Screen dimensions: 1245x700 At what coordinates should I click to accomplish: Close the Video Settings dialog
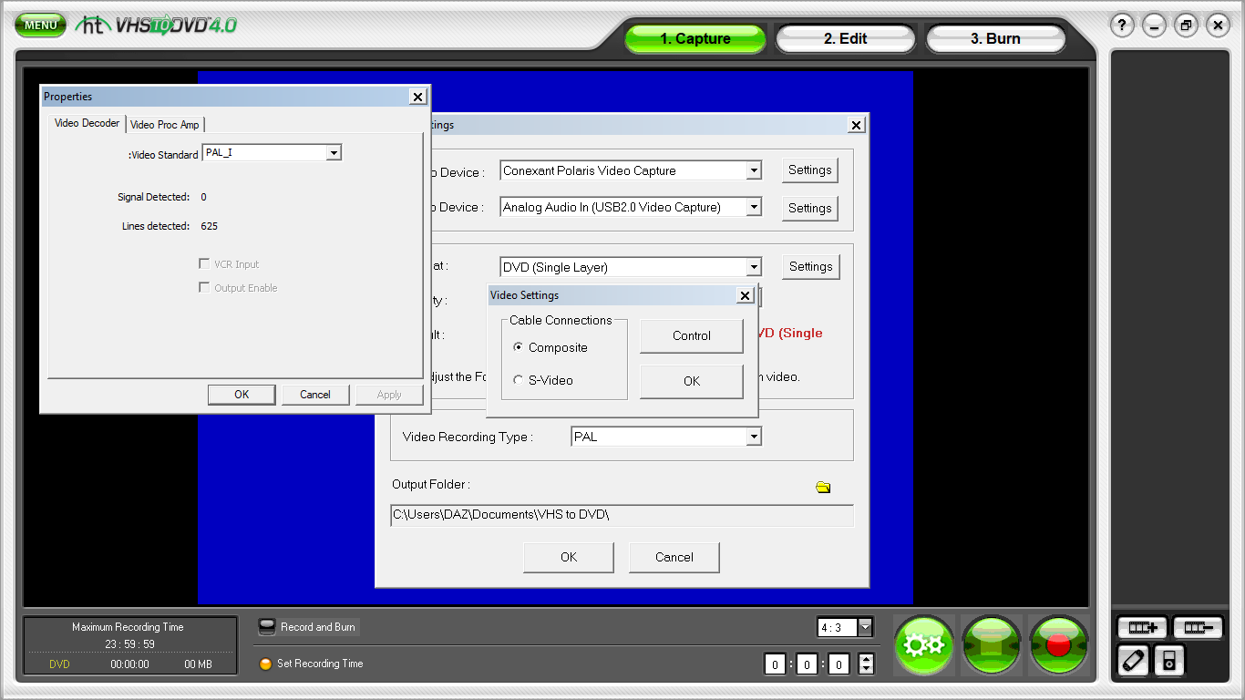[x=745, y=295]
